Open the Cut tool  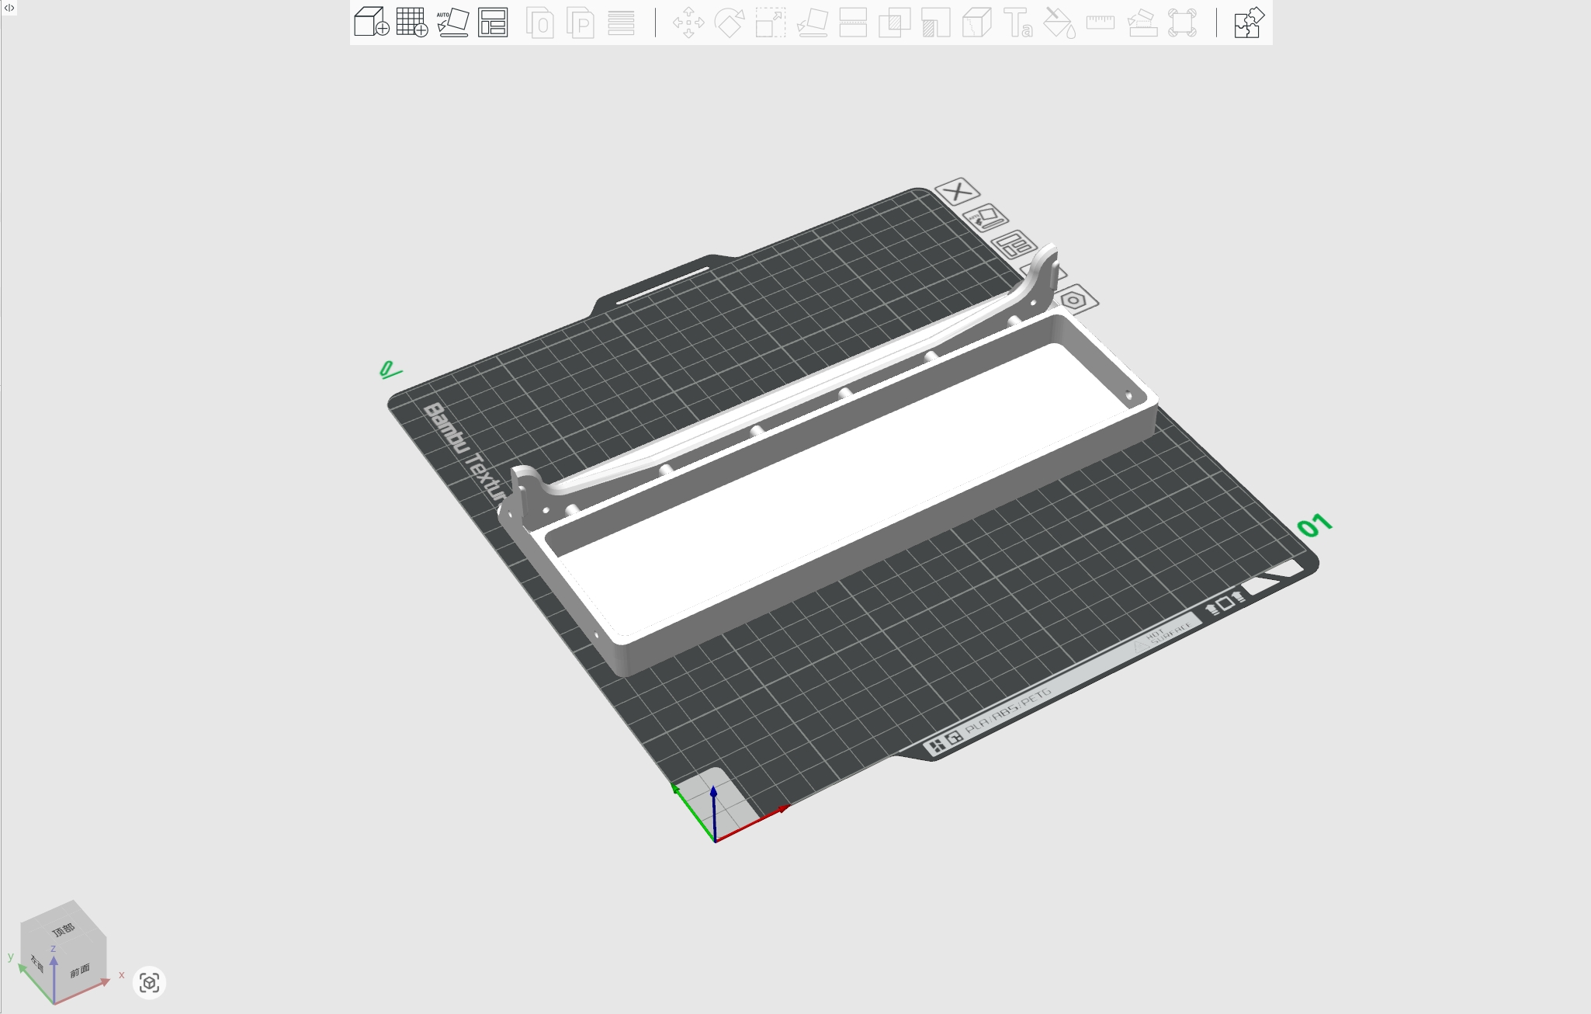coord(853,23)
